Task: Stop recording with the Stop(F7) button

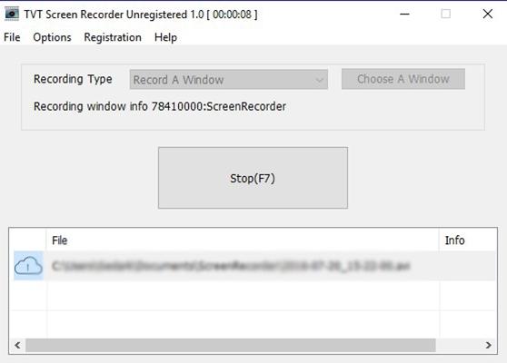Action: tap(253, 178)
